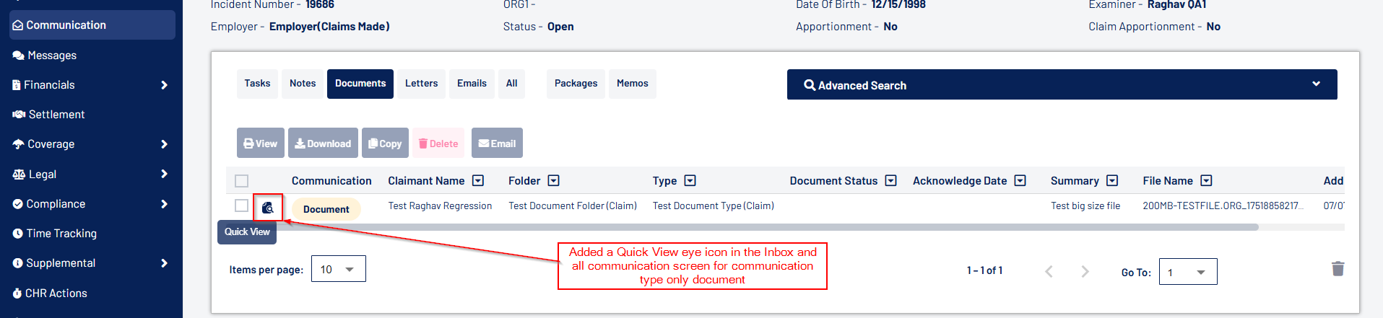Open the File Name column filter icon
The height and width of the screenshot is (318, 1383).
tap(1206, 181)
